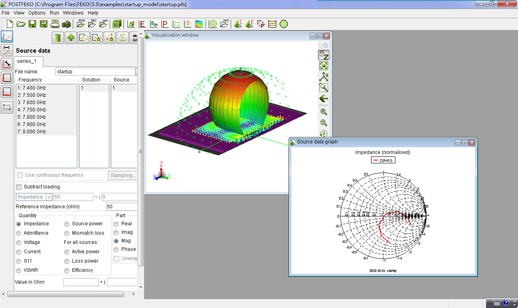
Task: Click the green back arrow in Visualisation window
Action: pyautogui.click(x=324, y=98)
